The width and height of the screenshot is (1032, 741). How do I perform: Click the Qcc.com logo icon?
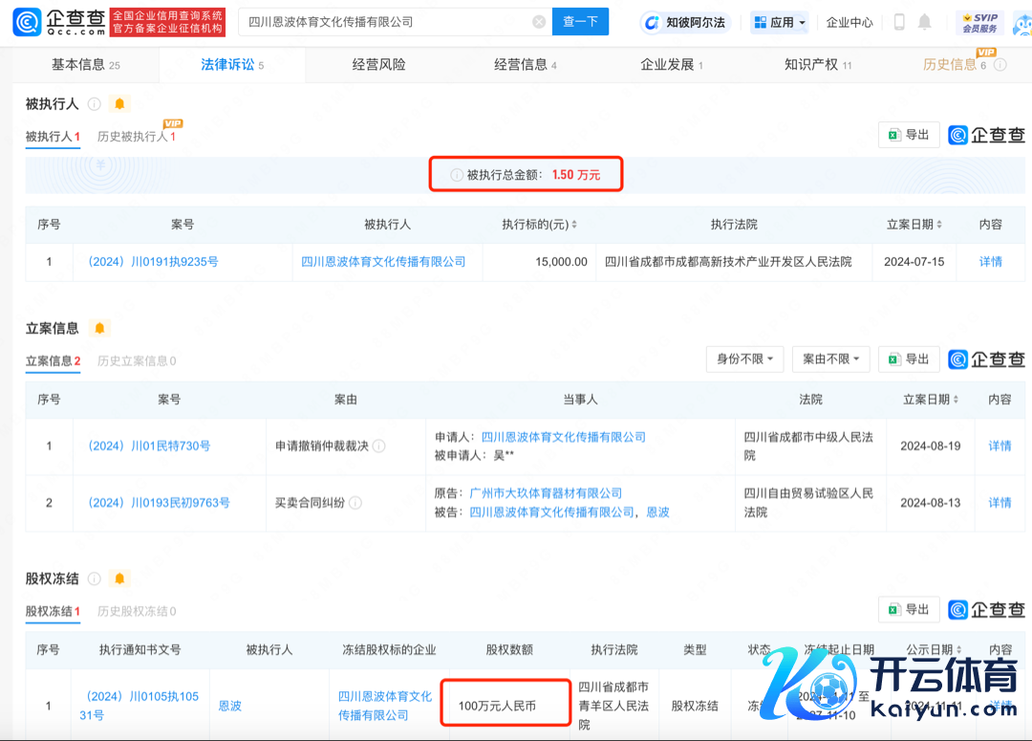27,22
